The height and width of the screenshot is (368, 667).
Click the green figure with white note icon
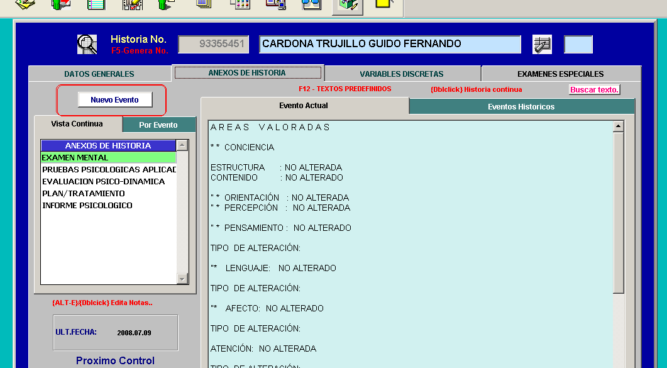pyautogui.click(x=167, y=4)
